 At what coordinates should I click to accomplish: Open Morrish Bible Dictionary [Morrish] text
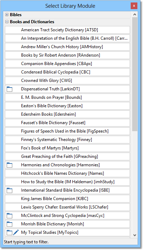[52, 224]
